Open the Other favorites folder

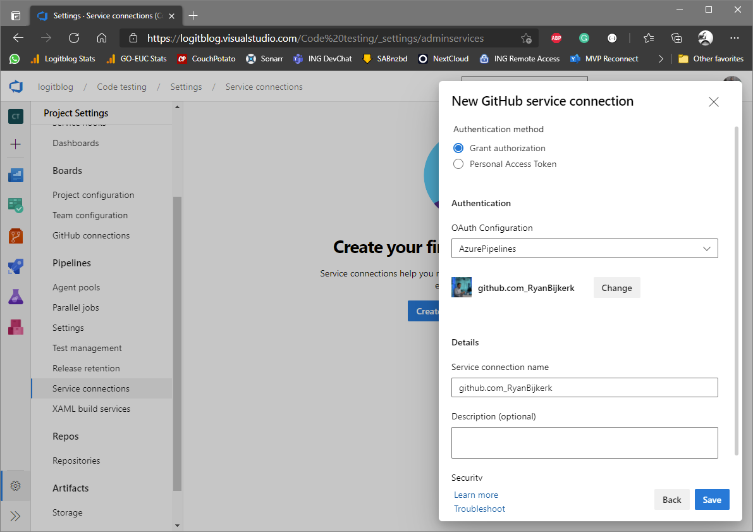(x=711, y=59)
